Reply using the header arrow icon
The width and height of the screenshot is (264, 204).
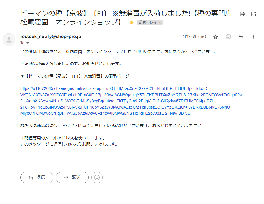241,37
